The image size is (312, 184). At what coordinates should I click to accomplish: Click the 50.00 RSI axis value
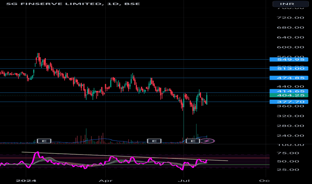pos(288,161)
